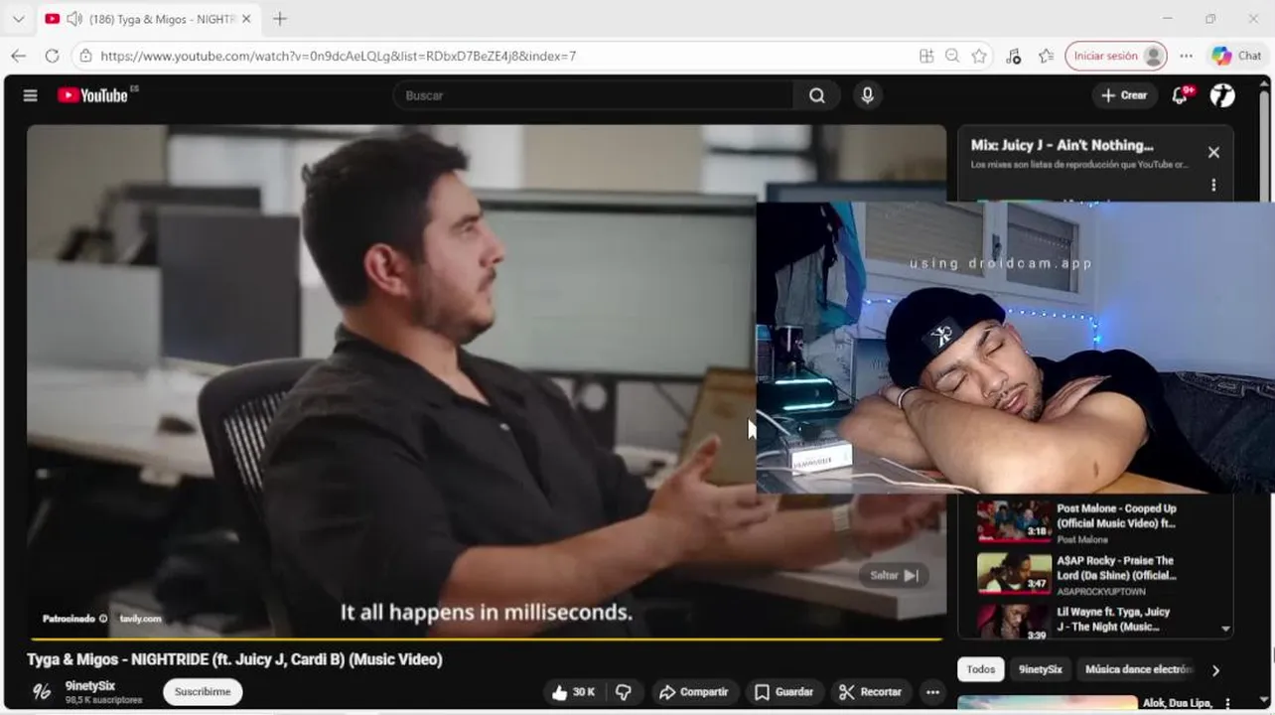Open the tab actions dropdown arrow
The image size is (1275, 715).
click(x=18, y=19)
